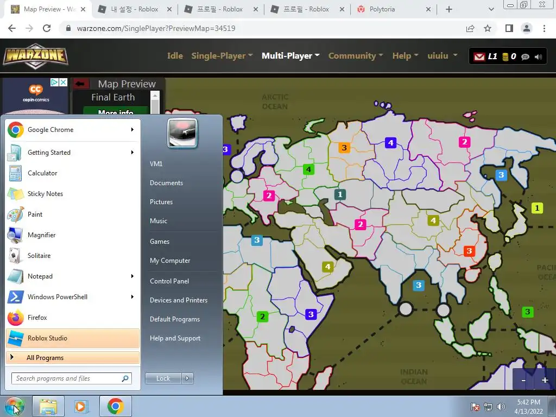Image resolution: width=556 pixels, height=417 pixels.
Task: Click the Windows Start orb
Action: coord(14,406)
